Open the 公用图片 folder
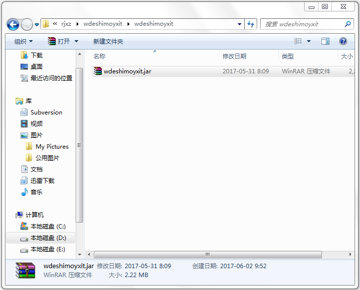This screenshot has height=290, width=360. [x=47, y=158]
